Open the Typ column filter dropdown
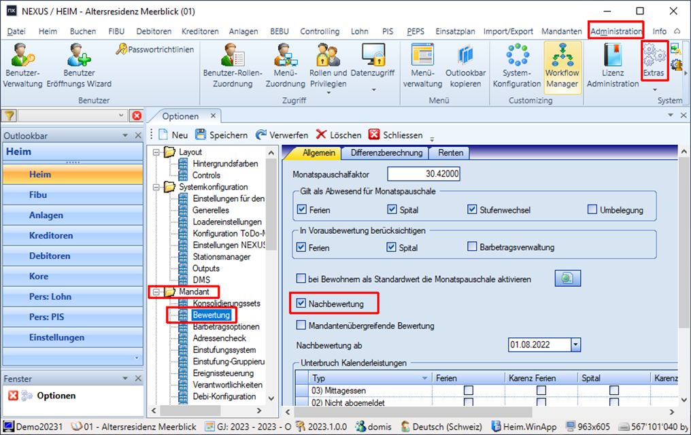 coord(425,378)
